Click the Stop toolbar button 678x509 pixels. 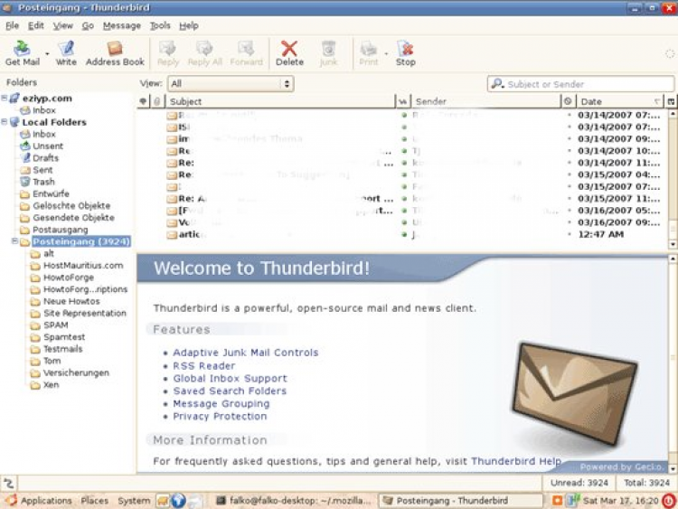pos(405,53)
